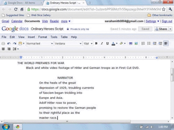The height and width of the screenshot is (130, 174).
Task: Switch to Google Docs - All items tab
Action: coord(21,3)
